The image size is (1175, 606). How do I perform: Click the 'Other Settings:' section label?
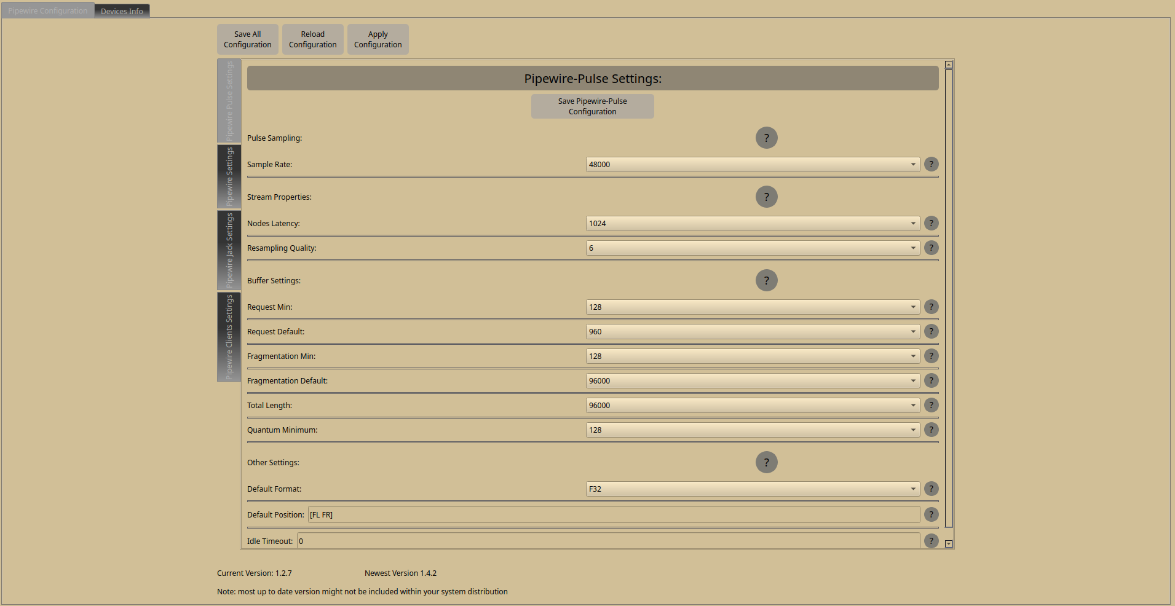point(273,462)
